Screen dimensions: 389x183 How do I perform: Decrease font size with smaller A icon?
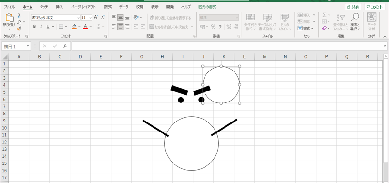[103, 18]
